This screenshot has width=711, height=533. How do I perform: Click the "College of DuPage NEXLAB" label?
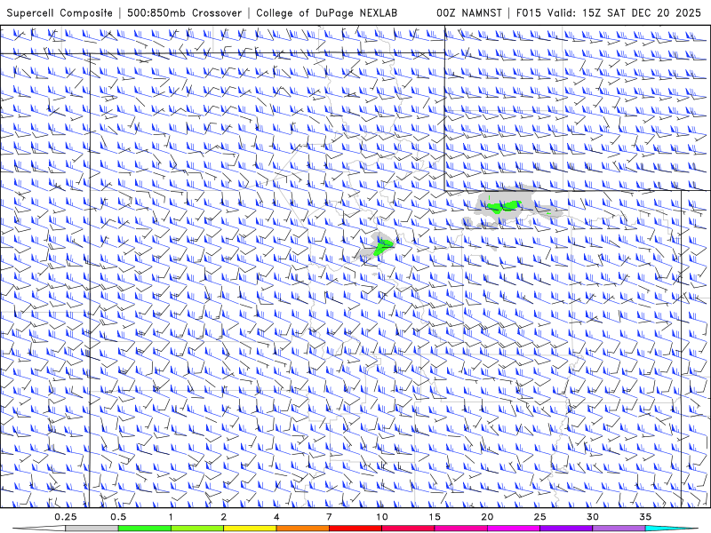pos(326,12)
